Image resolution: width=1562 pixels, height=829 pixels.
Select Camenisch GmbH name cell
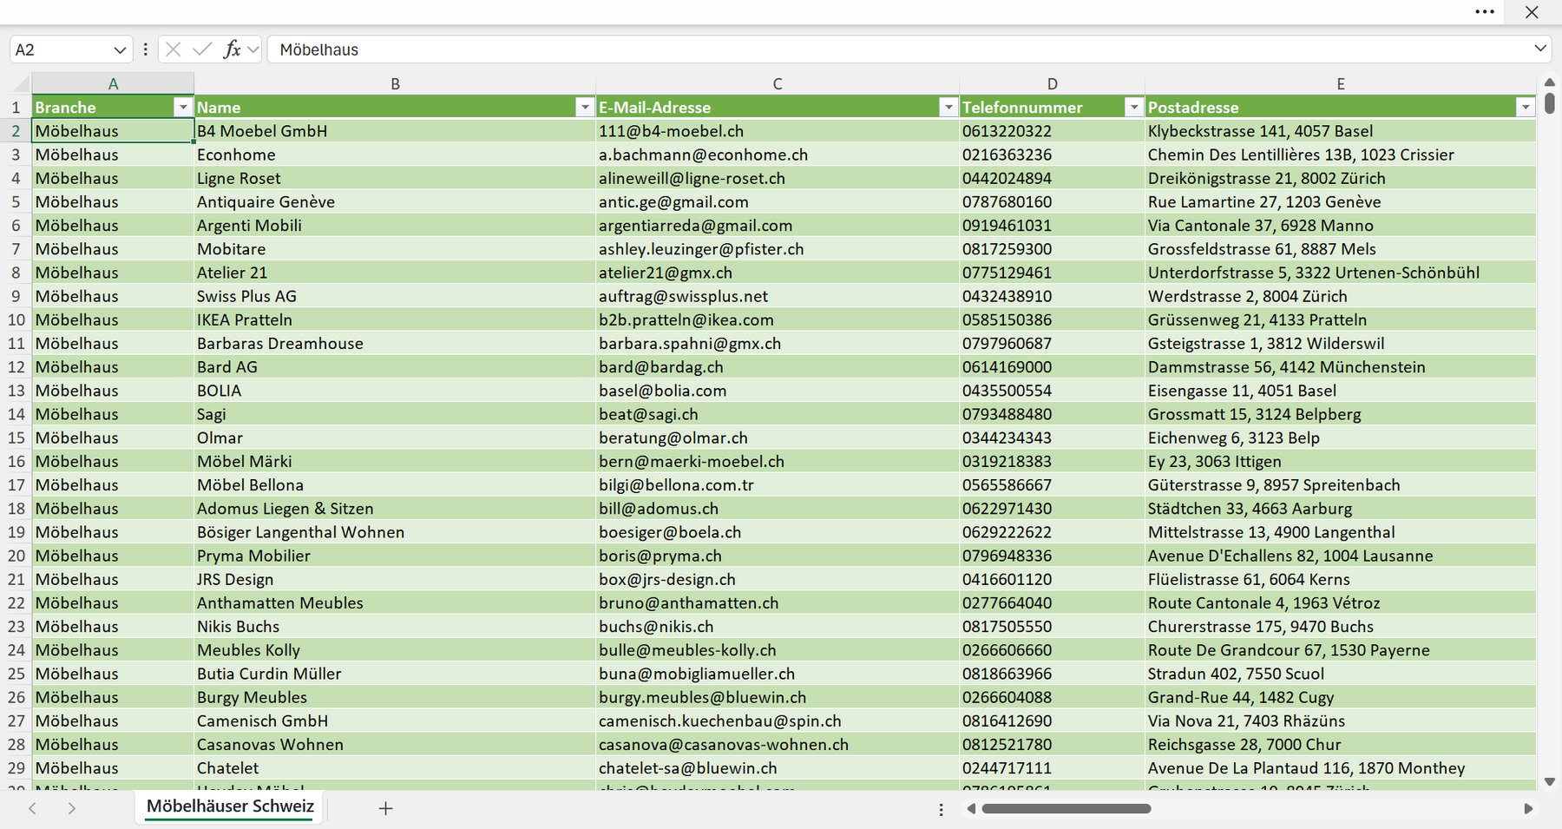[x=395, y=720]
